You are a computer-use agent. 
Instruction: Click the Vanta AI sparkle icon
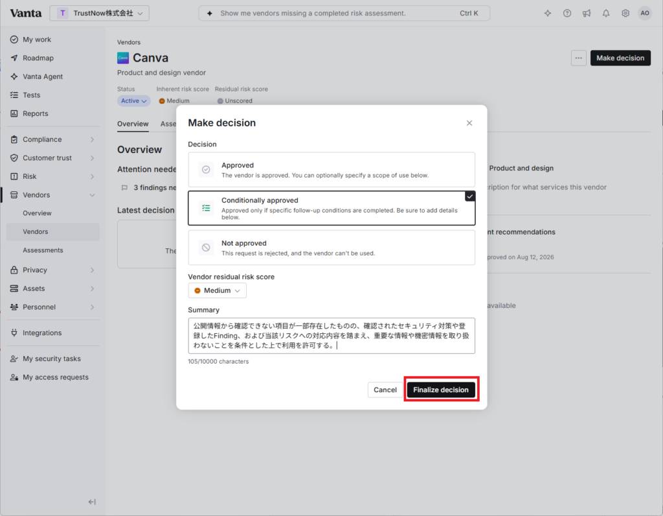click(x=548, y=13)
